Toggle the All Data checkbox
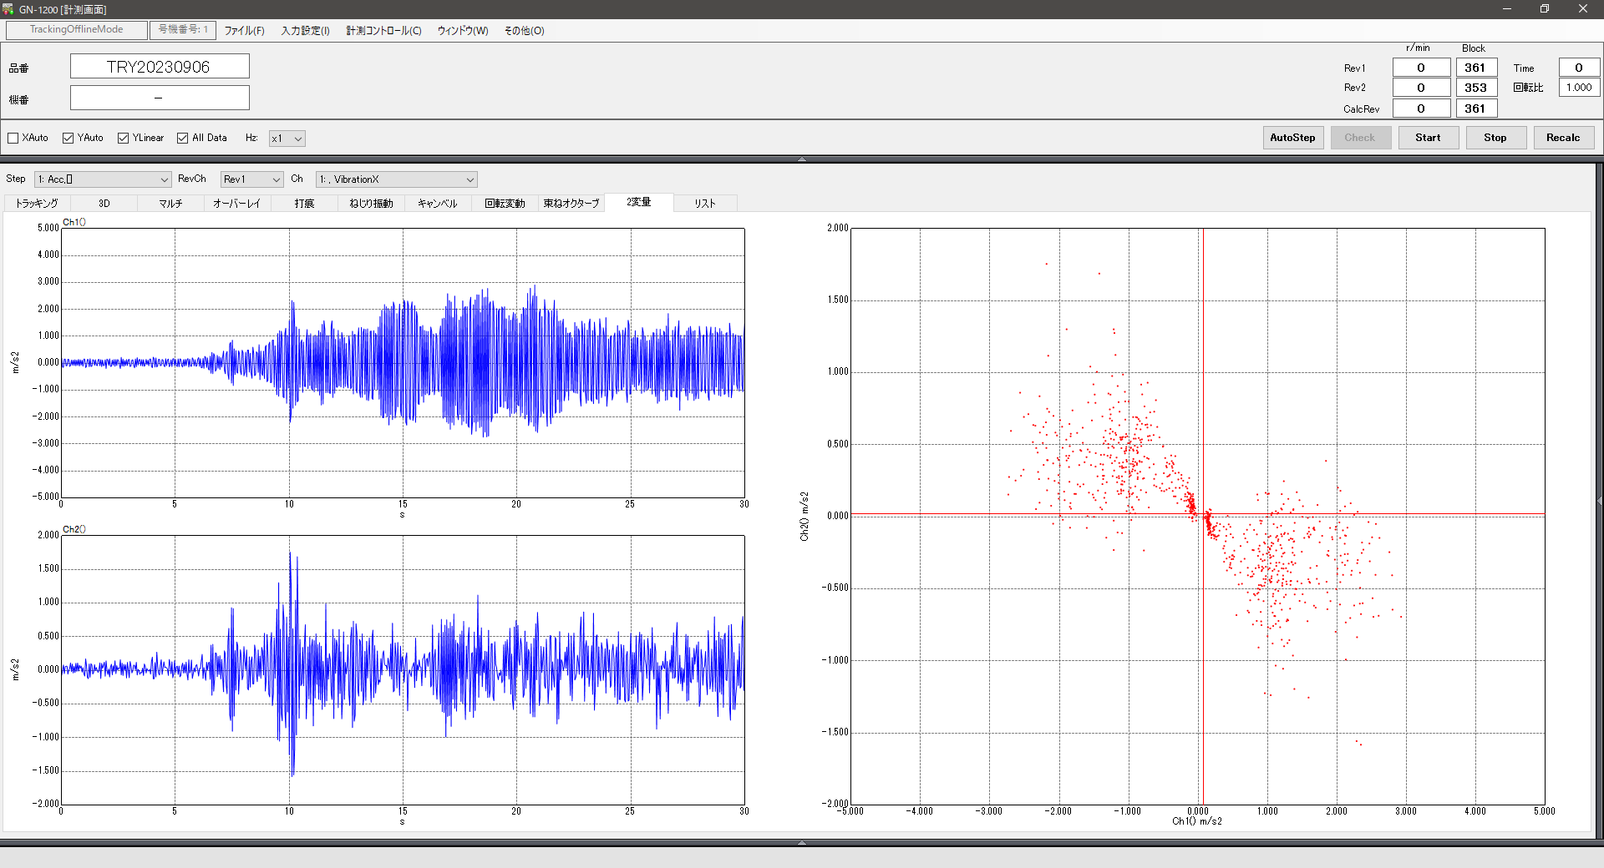The height and width of the screenshot is (868, 1604). click(183, 139)
